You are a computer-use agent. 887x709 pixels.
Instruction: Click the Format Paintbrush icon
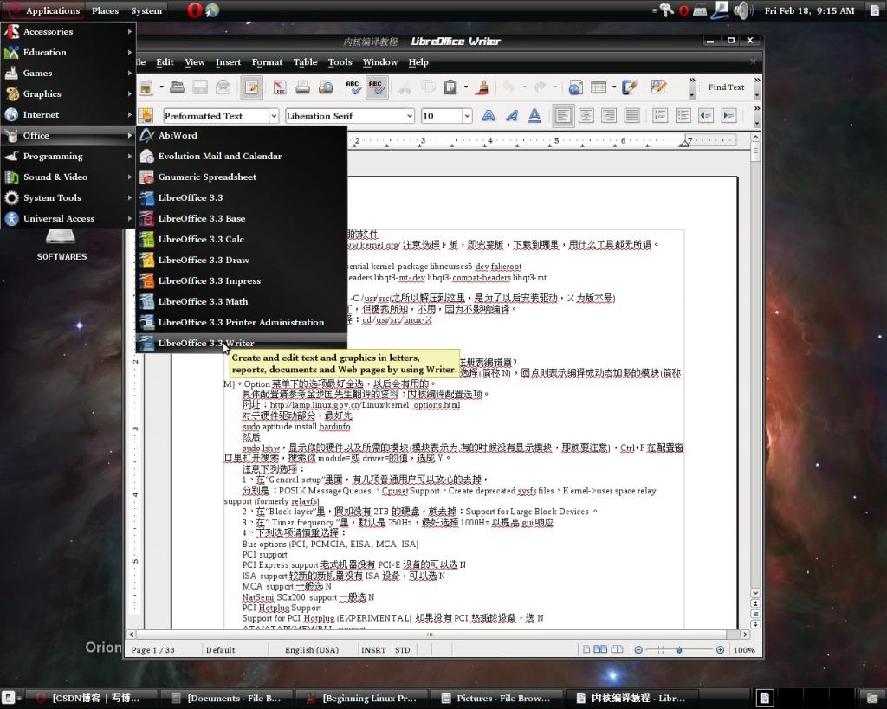click(x=481, y=87)
